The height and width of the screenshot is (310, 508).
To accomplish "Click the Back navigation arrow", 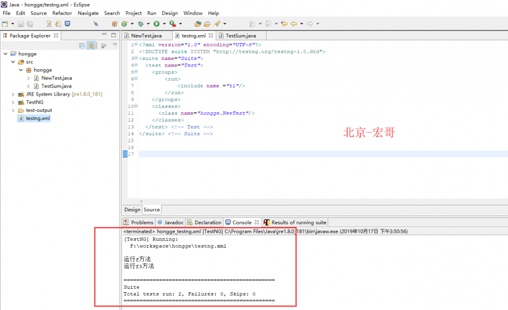I will click(x=294, y=24).
